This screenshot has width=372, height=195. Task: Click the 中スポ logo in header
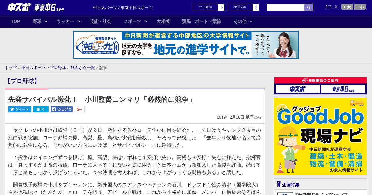(19, 7)
